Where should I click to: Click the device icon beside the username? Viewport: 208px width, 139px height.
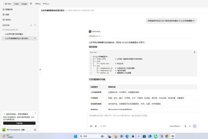coord(35,130)
